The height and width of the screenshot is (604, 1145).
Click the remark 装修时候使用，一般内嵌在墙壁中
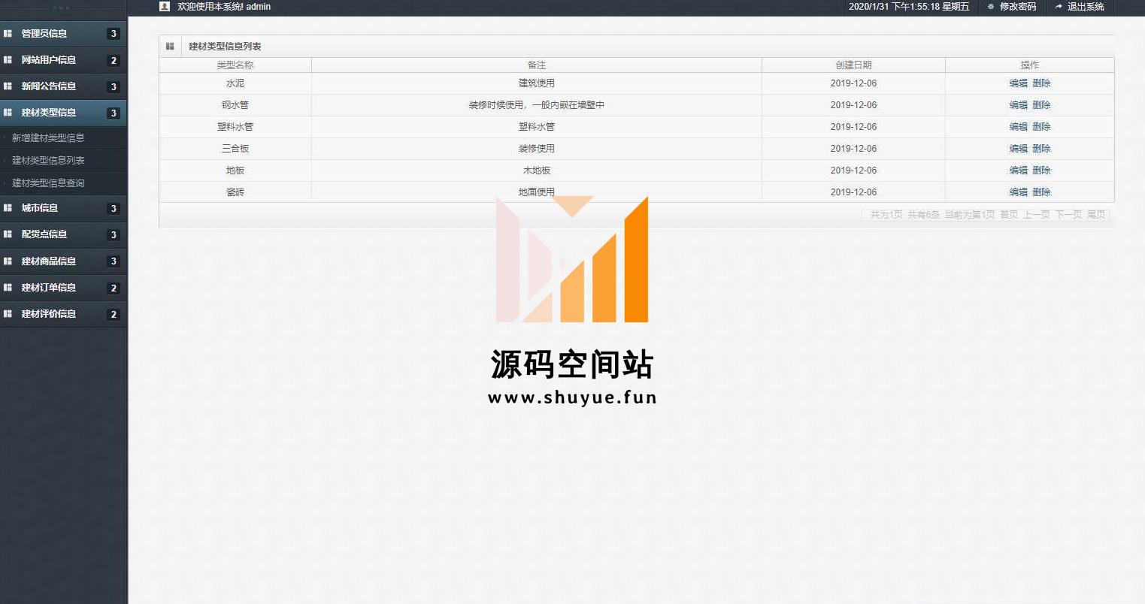pos(537,105)
